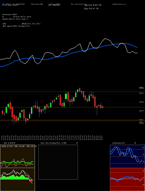The width and height of the screenshot is (145, 191).
Task: Open the ADX indicator mini chart
Action: coord(17,156)
